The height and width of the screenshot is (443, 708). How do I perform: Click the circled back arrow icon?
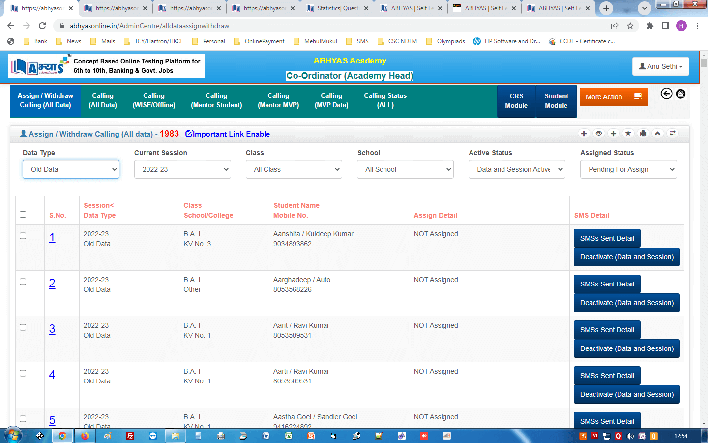[x=666, y=94]
